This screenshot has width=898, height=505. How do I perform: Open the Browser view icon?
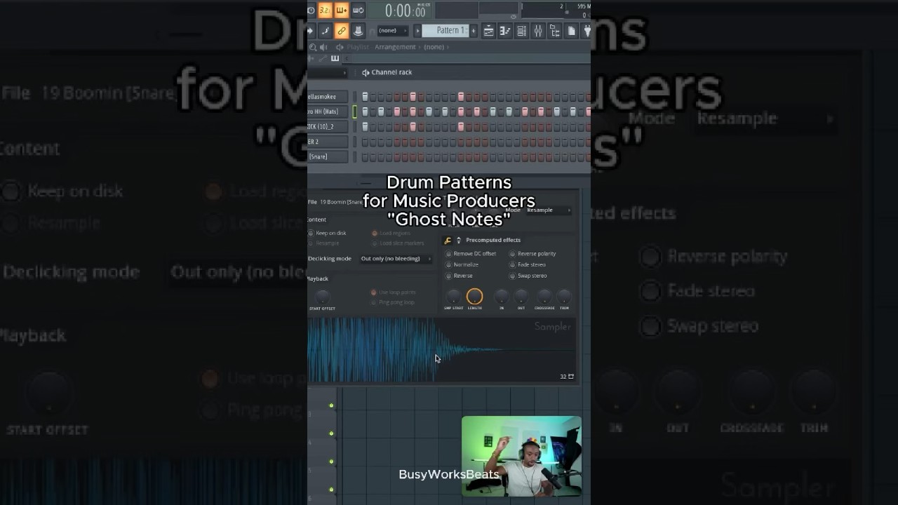pos(555,31)
